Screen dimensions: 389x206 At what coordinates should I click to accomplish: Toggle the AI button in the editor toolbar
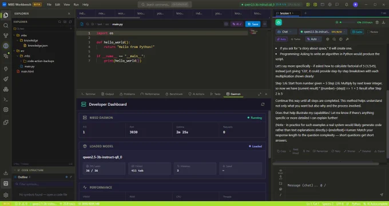pyautogui.click(x=237, y=24)
